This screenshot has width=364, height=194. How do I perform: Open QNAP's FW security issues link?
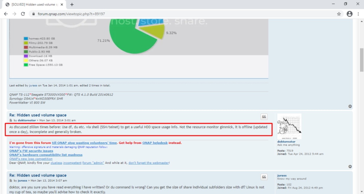click(31, 151)
